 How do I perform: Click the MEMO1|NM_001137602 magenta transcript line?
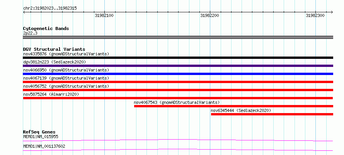178,150
